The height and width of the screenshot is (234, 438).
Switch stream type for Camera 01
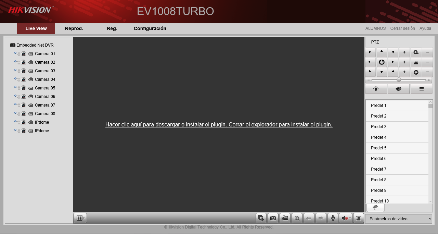[x=17, y=54]
